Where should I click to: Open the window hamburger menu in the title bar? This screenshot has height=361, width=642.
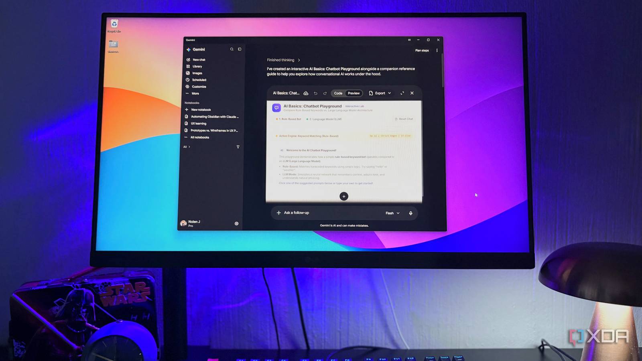tap(409, 40)
